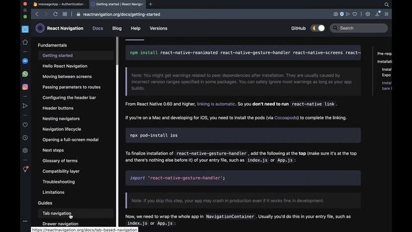Open the Drawer navigation guide
Image resolution: width=412 pixels, height=232 pixels.
click(61, 224)
